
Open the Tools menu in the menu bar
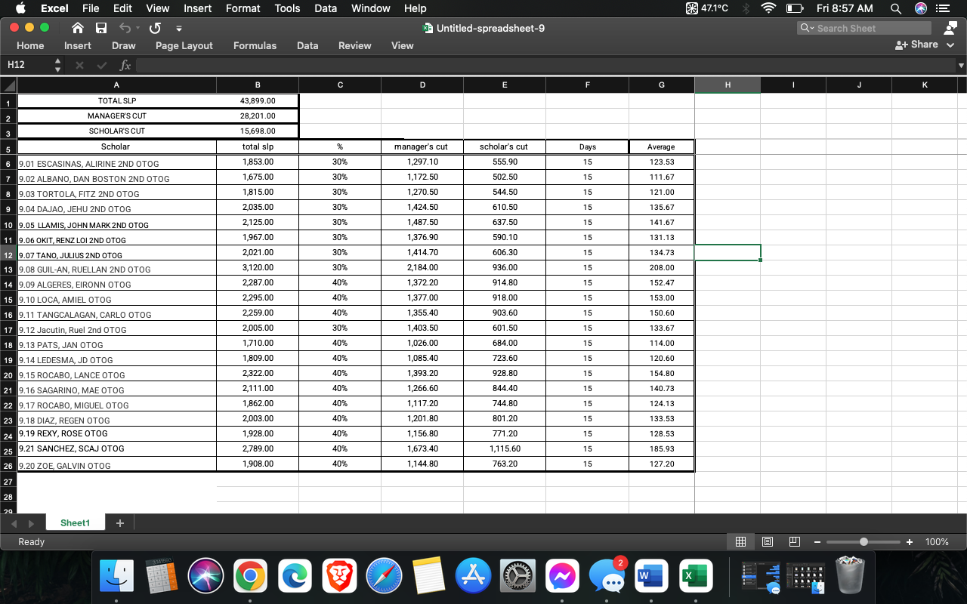tap(287, 8)
